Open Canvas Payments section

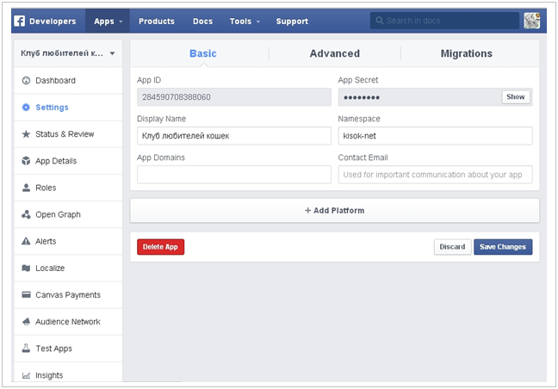pos(68,295)
